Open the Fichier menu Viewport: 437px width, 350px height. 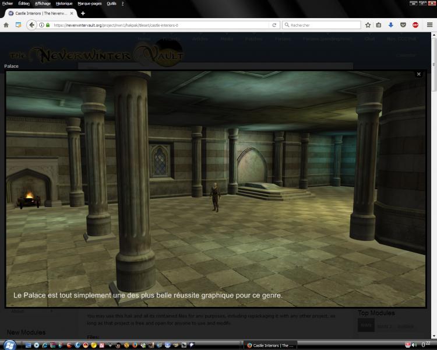coord(8,3)
